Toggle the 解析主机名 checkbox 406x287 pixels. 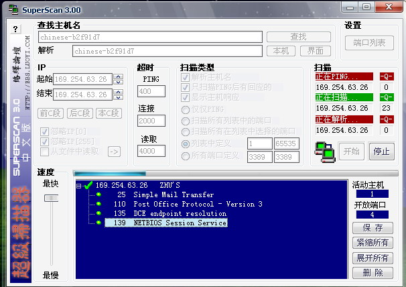(185, 77)
